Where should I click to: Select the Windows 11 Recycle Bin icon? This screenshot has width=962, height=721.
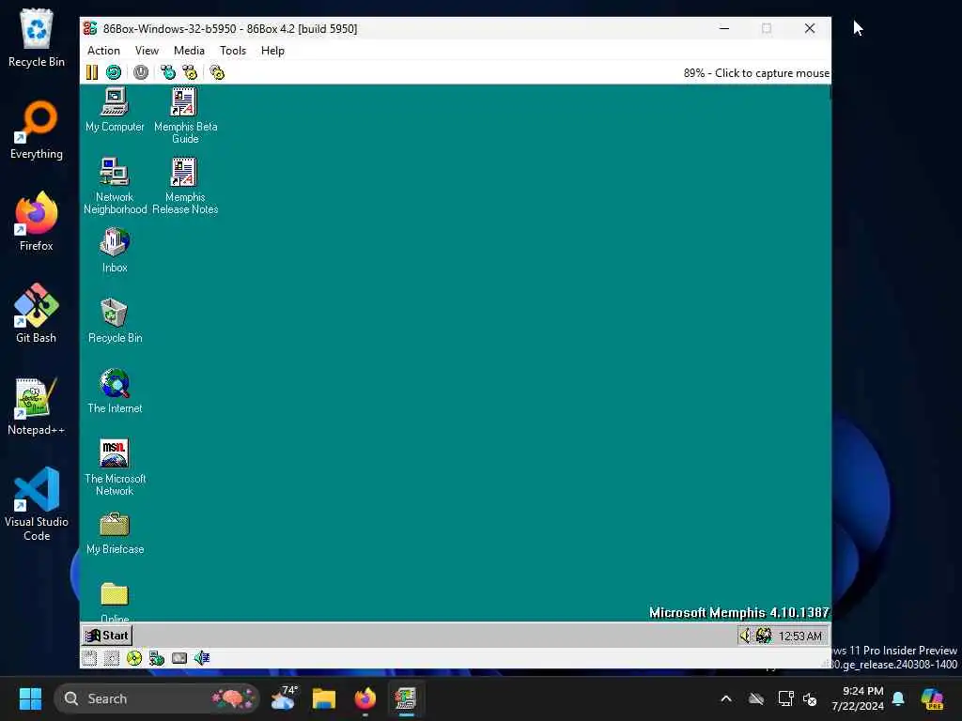[37, 38]
